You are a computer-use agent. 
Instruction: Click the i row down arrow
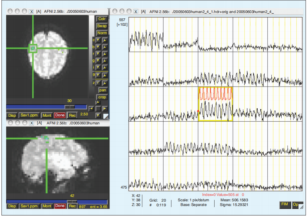coord(98,68)
